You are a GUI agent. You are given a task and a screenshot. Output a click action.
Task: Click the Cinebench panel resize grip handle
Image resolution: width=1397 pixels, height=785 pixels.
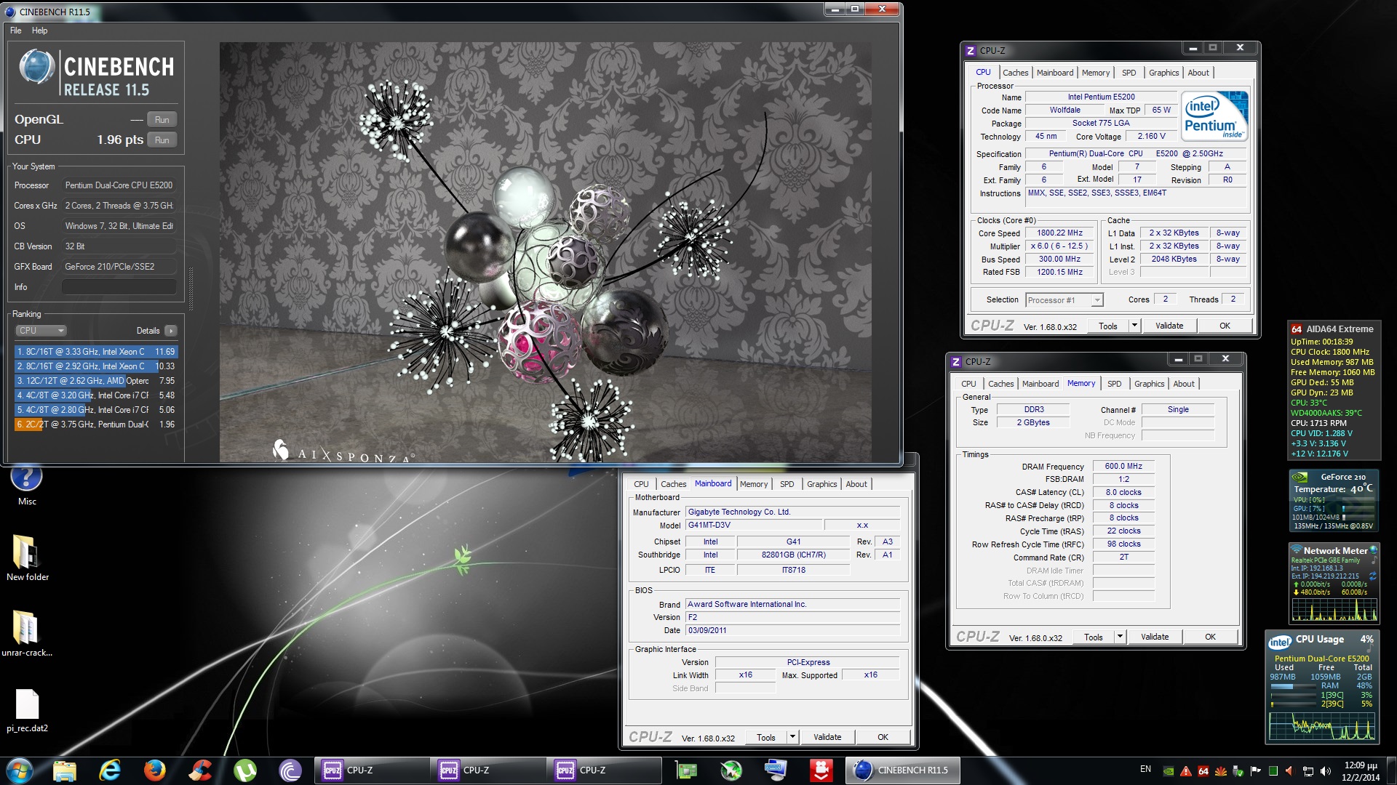(x=191, y=289)
